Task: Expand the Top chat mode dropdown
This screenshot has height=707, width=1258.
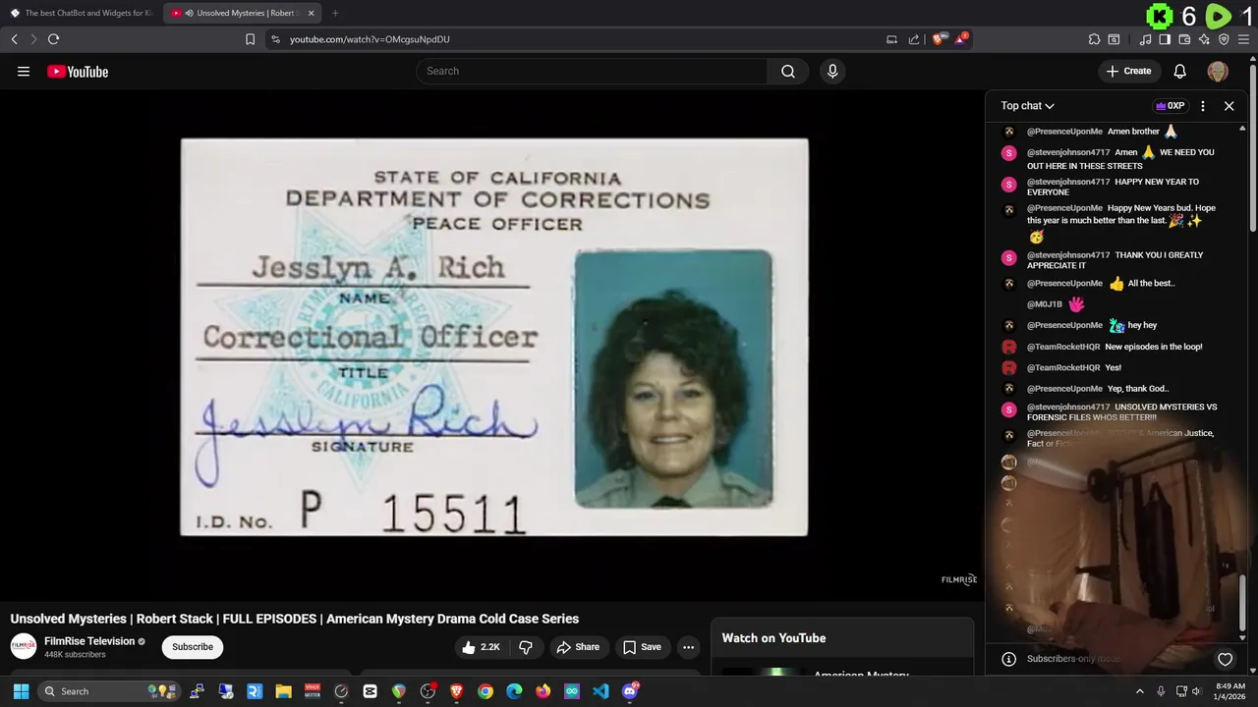Action: [x=1027, y=106]
